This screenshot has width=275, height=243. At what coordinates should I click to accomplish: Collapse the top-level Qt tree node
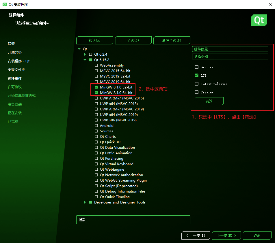pyautogui.click(x=79, y=49)
